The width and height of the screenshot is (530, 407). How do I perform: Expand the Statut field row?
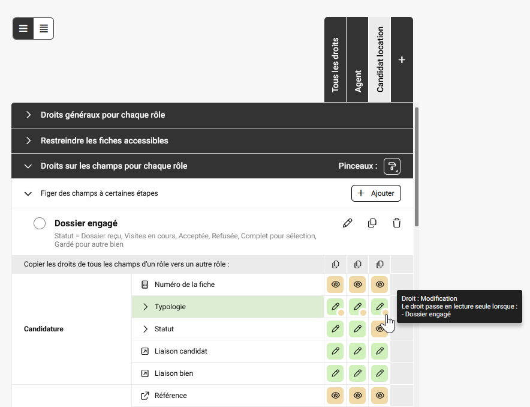point(145,329)
